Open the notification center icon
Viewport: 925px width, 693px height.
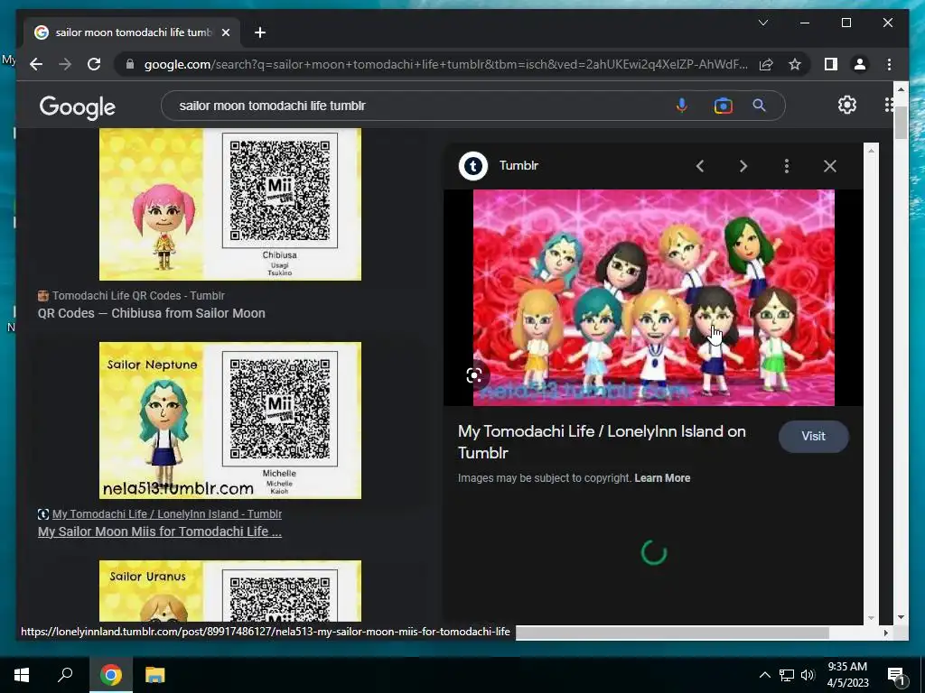point(896,675)
